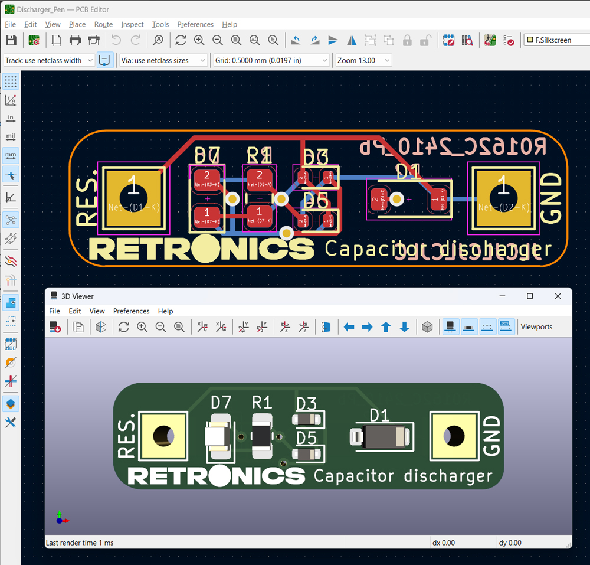Screen dimensions: 590x565
Task: Flip the board in the 3D Viewer
Action: (x=326, y=326)
